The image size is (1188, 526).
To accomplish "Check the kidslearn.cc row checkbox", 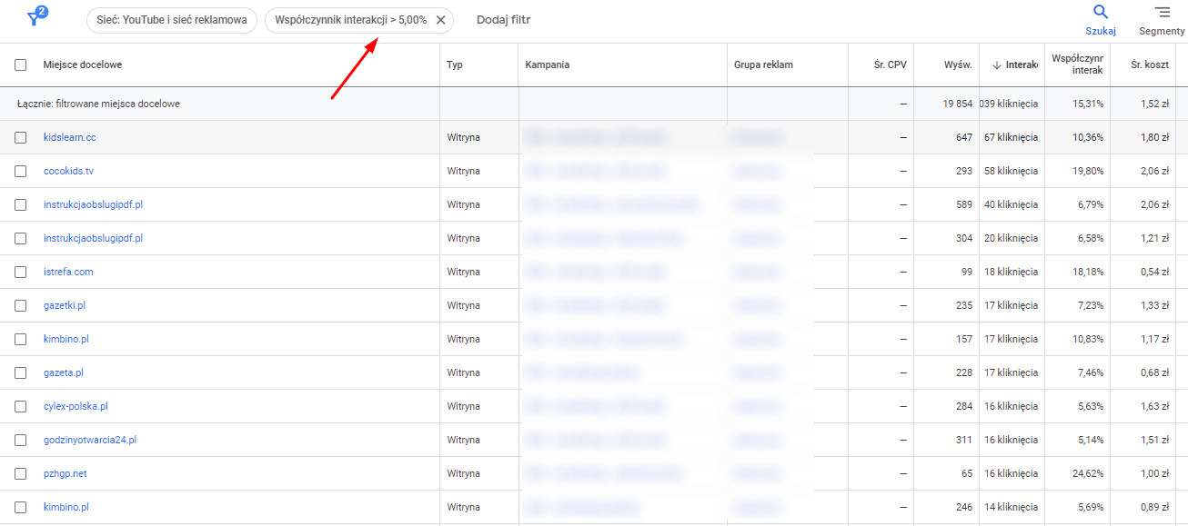I will [x=21, y=137].
